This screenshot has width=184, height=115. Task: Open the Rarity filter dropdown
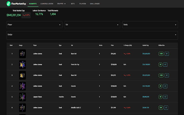[x=150, y=25]
